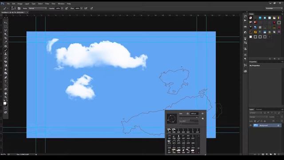
Task: Click the brush size slider in picker
Action: coord(189,117)
